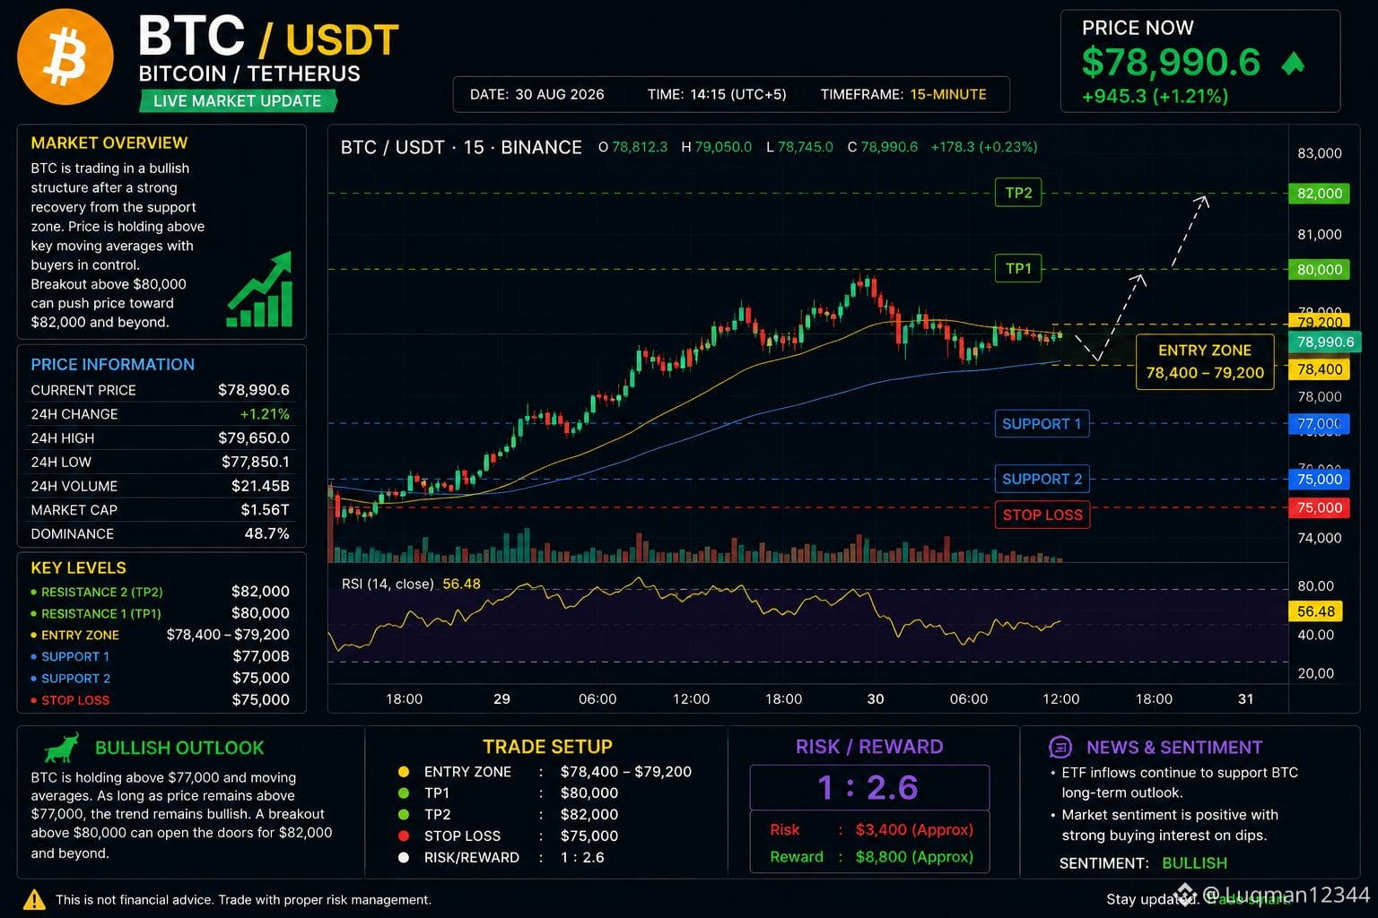Click the BTC / USDT · 15 · BINANCE chart title
1378x918 pixels.
[461, 148]
